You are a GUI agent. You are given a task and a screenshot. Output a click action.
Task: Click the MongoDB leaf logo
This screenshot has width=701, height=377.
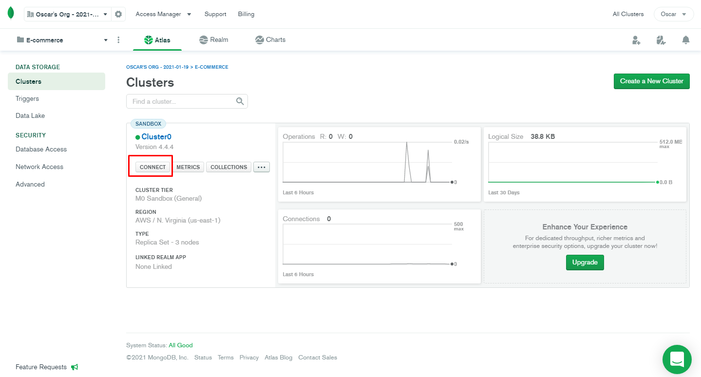pyautogui.click(x=11, y=14)
